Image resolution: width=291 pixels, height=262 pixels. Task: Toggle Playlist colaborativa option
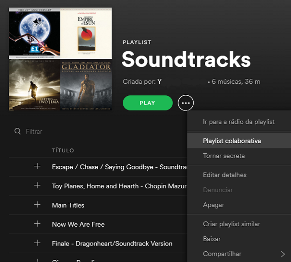232,141
